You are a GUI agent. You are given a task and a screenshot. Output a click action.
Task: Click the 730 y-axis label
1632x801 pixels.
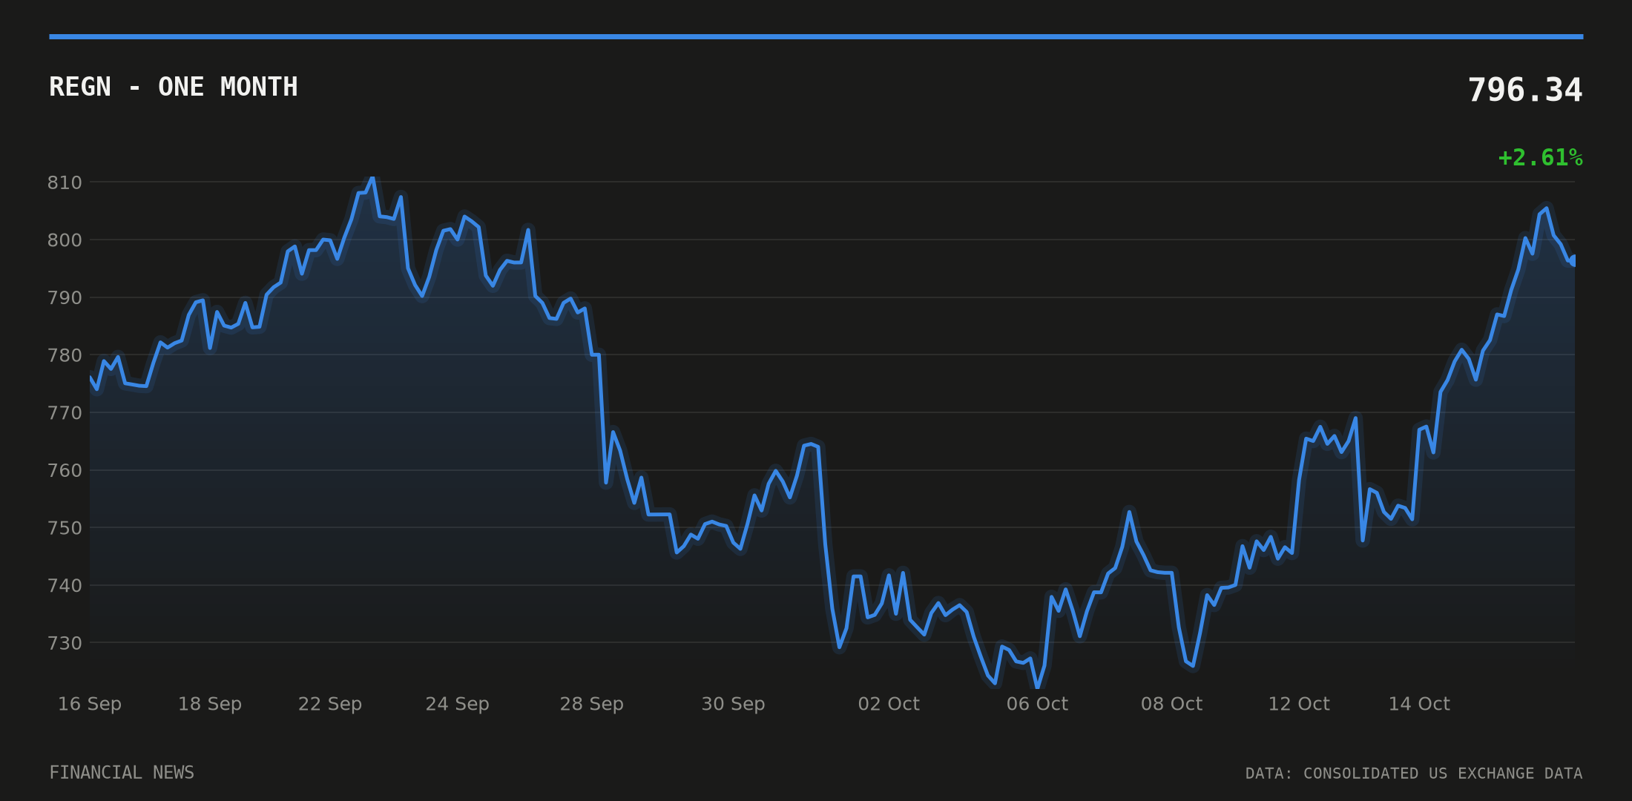(x=65, y=643)
